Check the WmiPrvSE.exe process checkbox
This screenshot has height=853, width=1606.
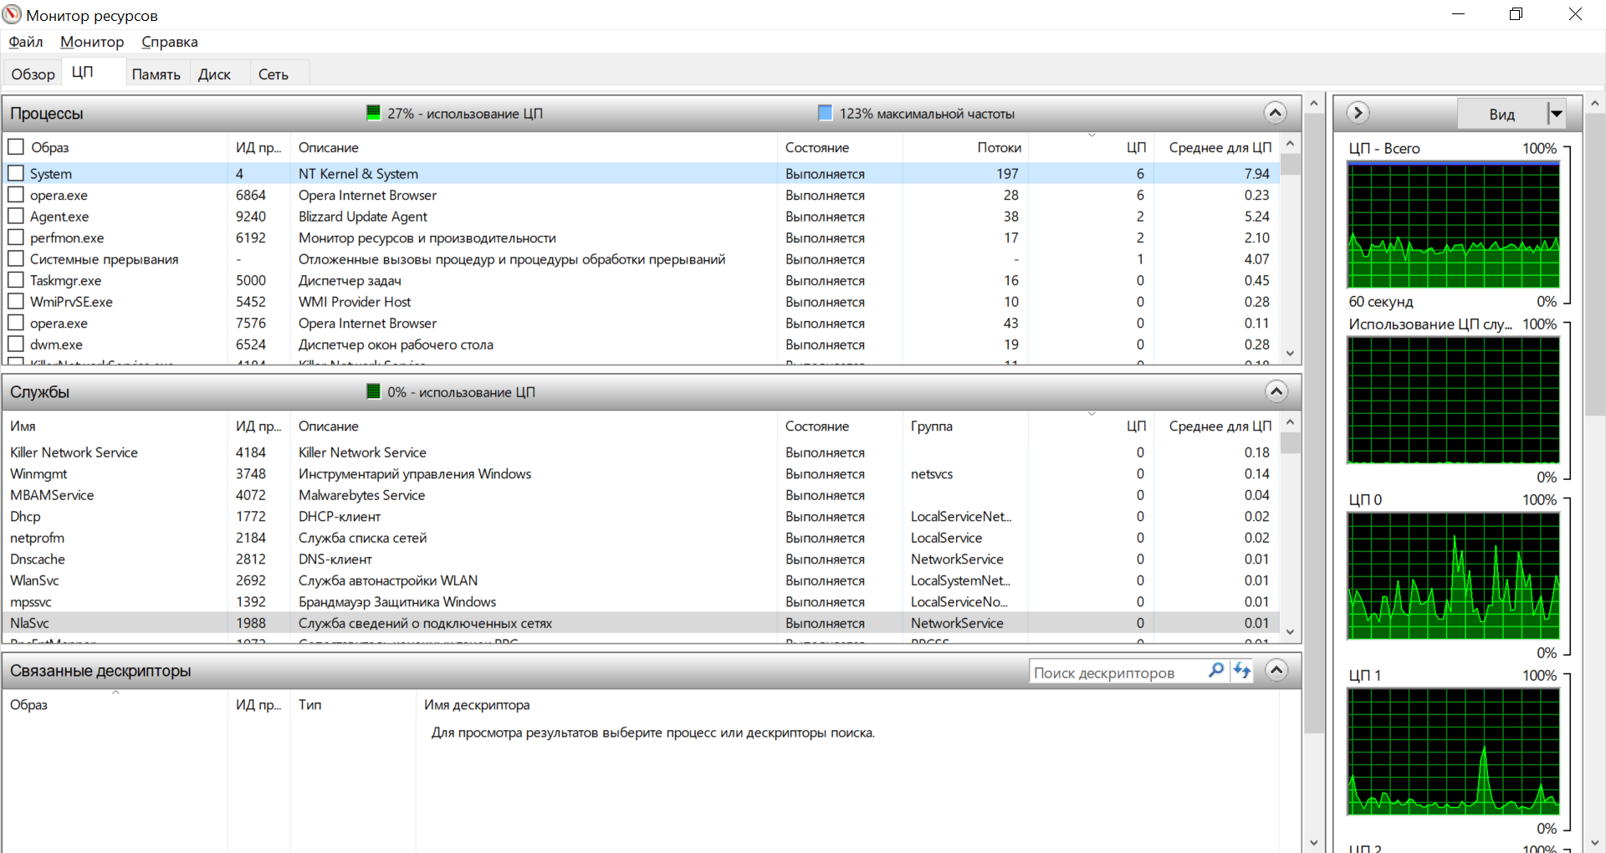pos(16,301)
